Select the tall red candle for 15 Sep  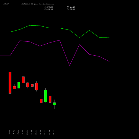(10, 83)
